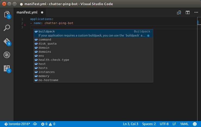Click the unsaved dot on the manifest.yml tab
Viewport: 201px width, 127px height.
42,12
